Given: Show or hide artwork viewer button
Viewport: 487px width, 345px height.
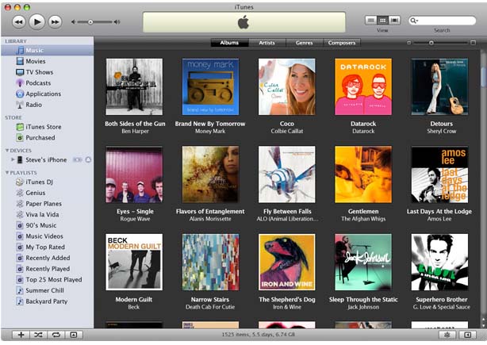Looking at the screenshot, I should tap(74, 335).
